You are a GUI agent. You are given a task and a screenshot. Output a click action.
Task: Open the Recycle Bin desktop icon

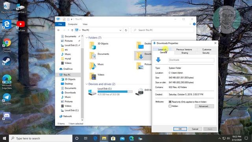[x=6, y=7]
